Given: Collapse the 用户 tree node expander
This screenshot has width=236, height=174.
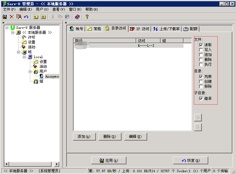Looking at the screenshot, I should 30,71.
